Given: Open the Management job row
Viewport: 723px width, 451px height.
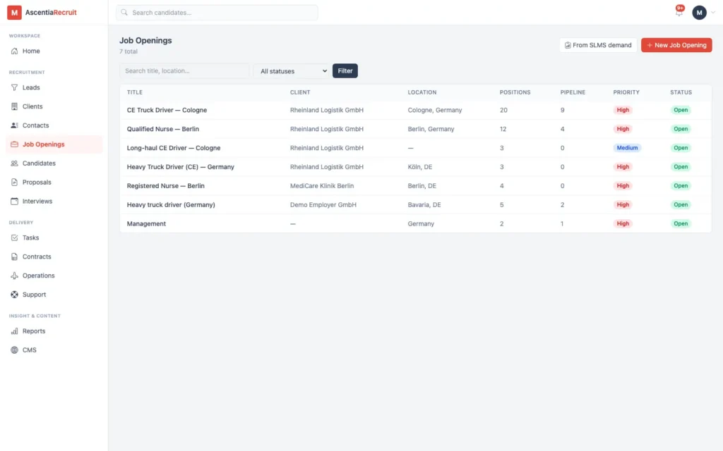Looking at the screenshot, I should (415, 223).
